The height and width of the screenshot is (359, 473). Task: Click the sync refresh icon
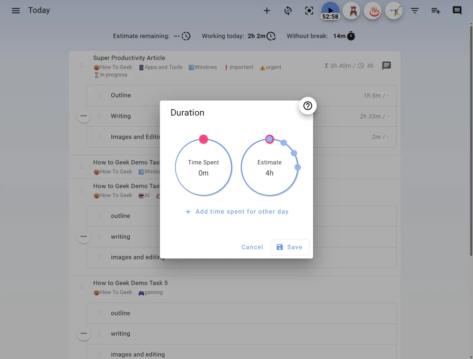pos(288,11)
